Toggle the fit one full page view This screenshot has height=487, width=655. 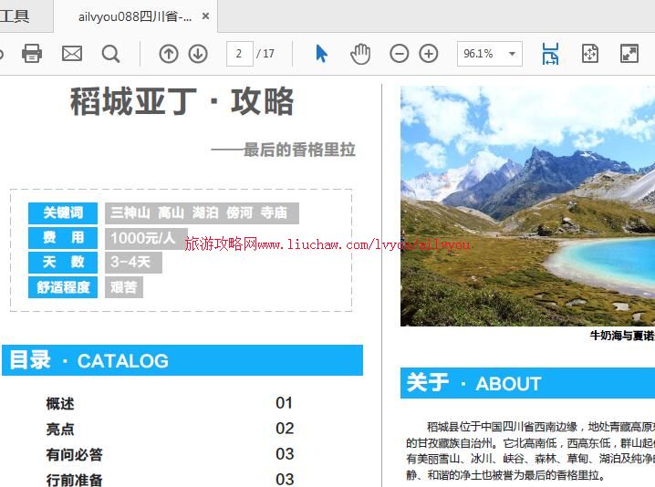pyautogui.click(x=589, y=54)
